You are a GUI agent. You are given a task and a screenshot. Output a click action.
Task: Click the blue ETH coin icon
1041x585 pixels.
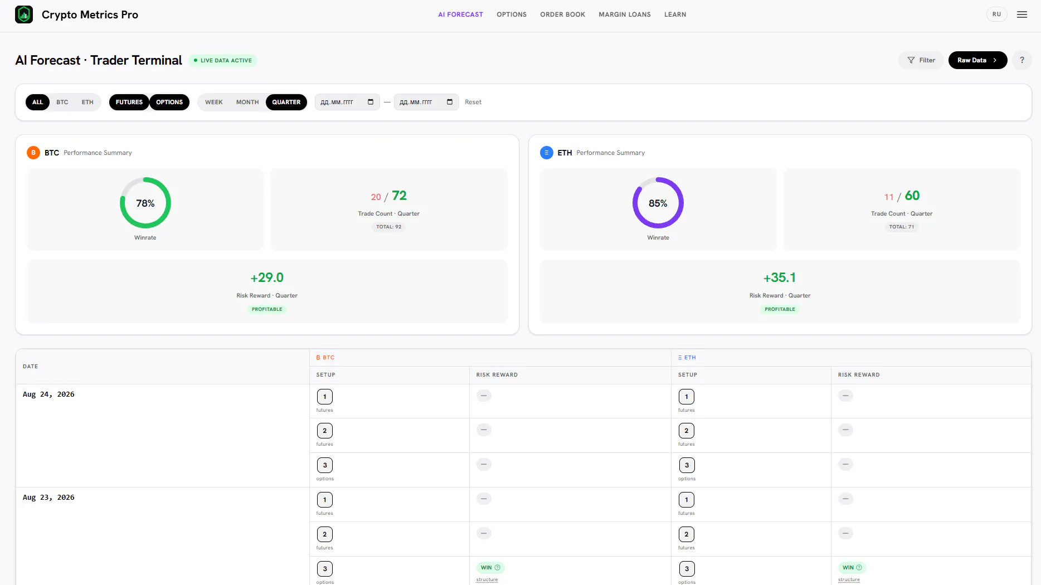pos(546,153)
